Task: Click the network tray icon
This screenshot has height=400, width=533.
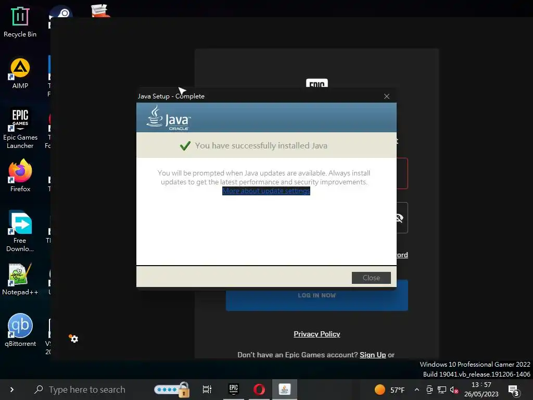Action: click(x=442, y=390)
